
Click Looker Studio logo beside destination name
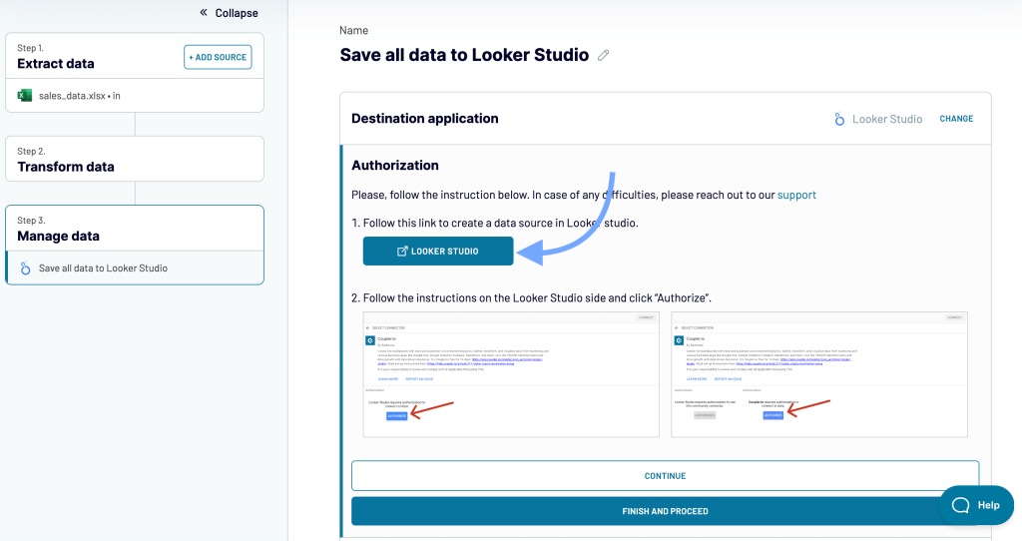coord(839,120)
